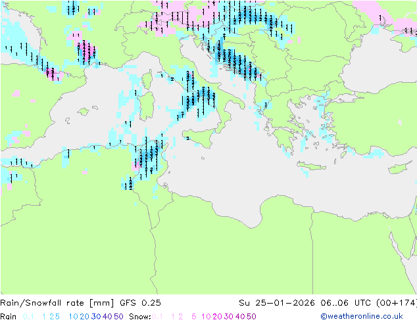The height and width of the screenshot is (322, 417).
Task: Click the date 'Su 25-01-2026'
Action: (x=277, y=303)
